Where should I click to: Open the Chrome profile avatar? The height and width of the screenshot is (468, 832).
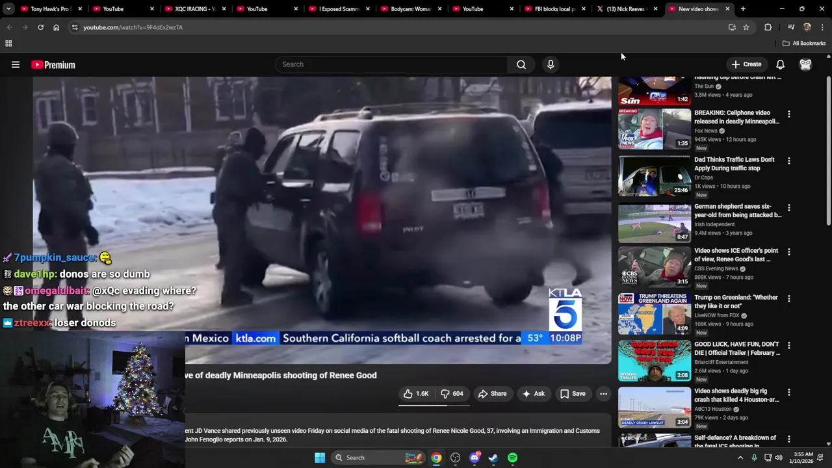click(807, 27)
